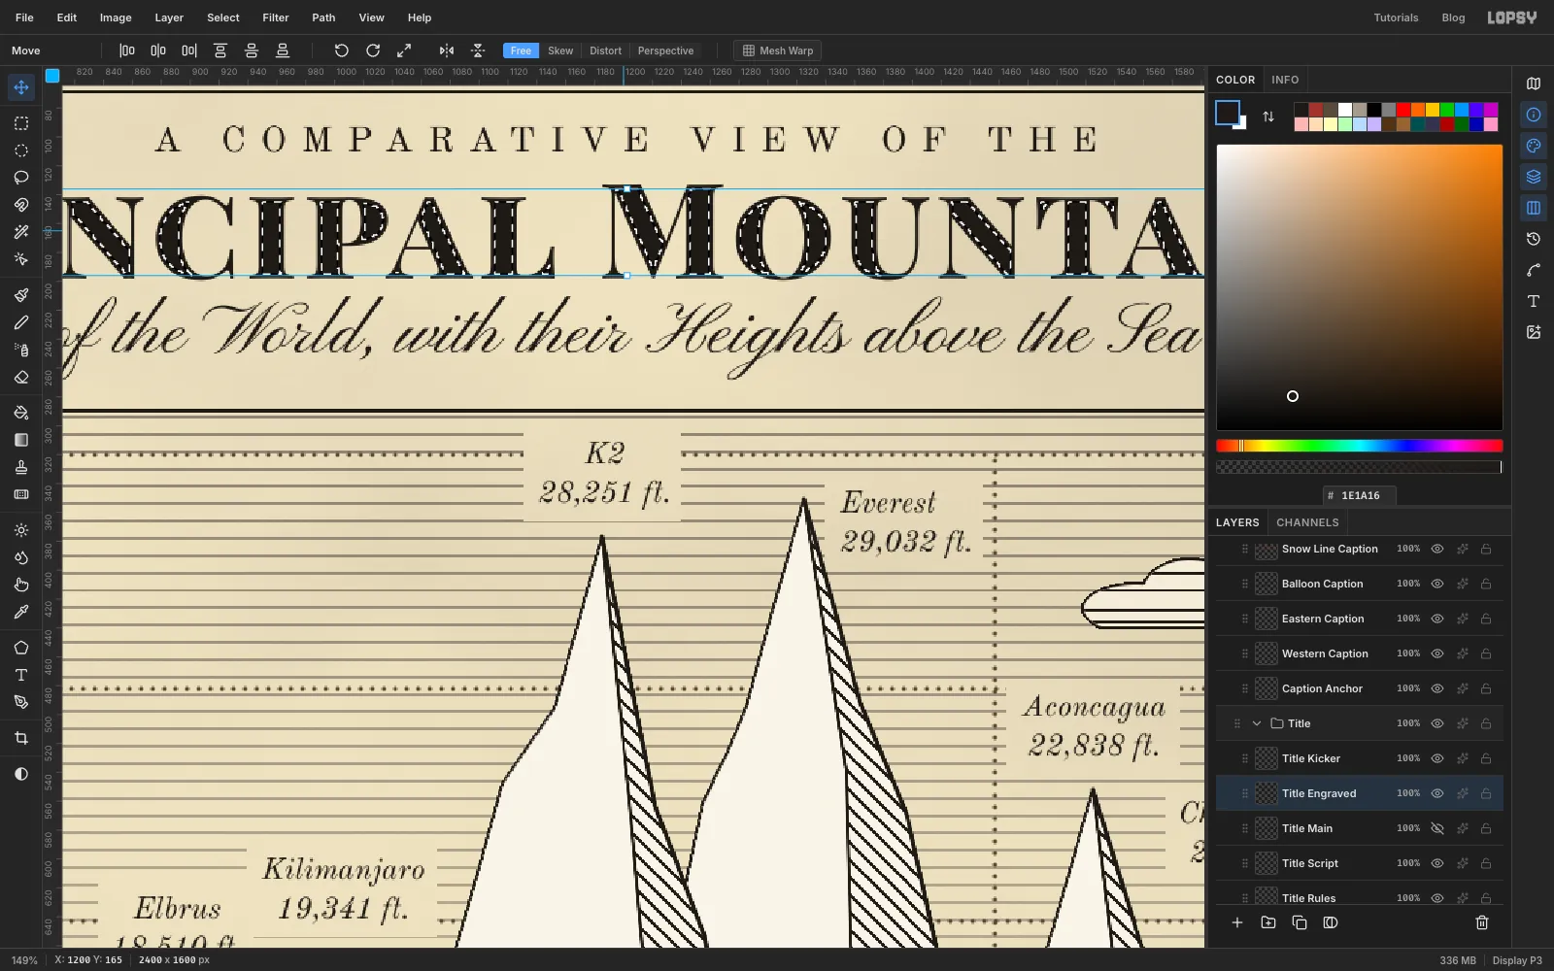This screenshot has height=971, width=1554.
Task: Lock the Title Kicker layer
Action: pyautogui.click(x=1486, y=758)
